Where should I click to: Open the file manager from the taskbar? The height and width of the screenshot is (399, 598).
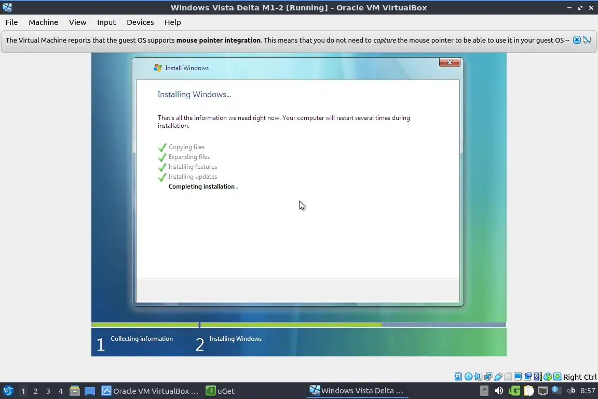tap(75, 391)
